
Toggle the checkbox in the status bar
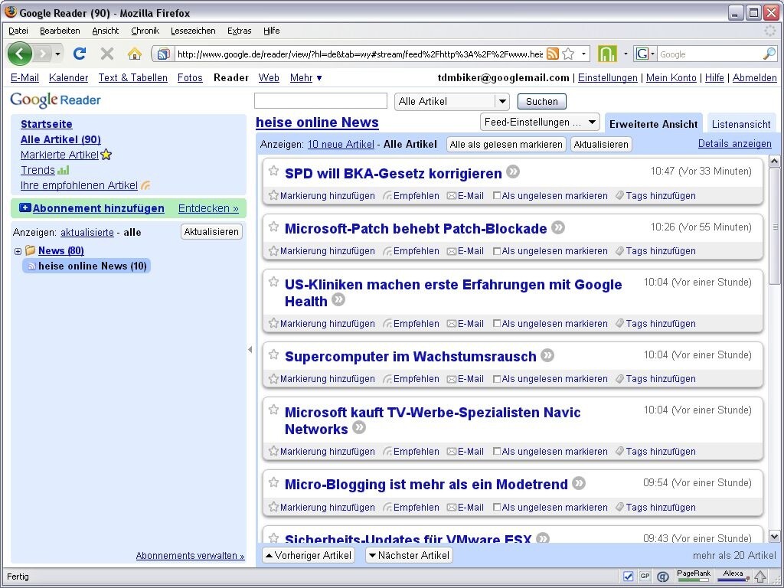(x=627, y=576)
